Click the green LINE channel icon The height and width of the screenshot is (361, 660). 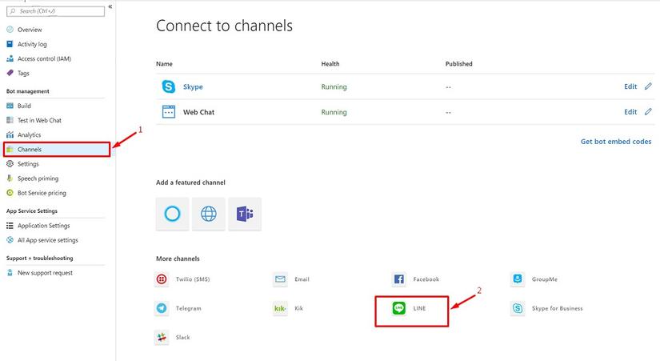tap(398, 308)
